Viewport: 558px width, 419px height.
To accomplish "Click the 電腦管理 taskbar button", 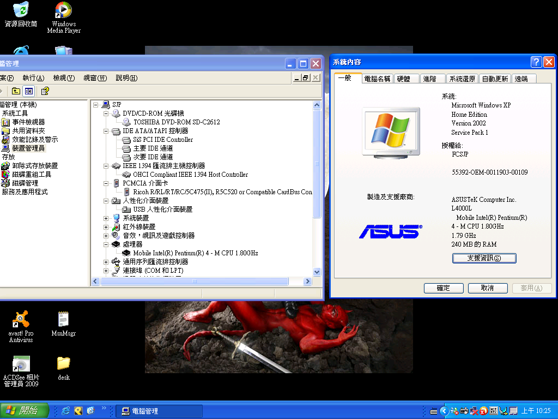I will [160, 411].
